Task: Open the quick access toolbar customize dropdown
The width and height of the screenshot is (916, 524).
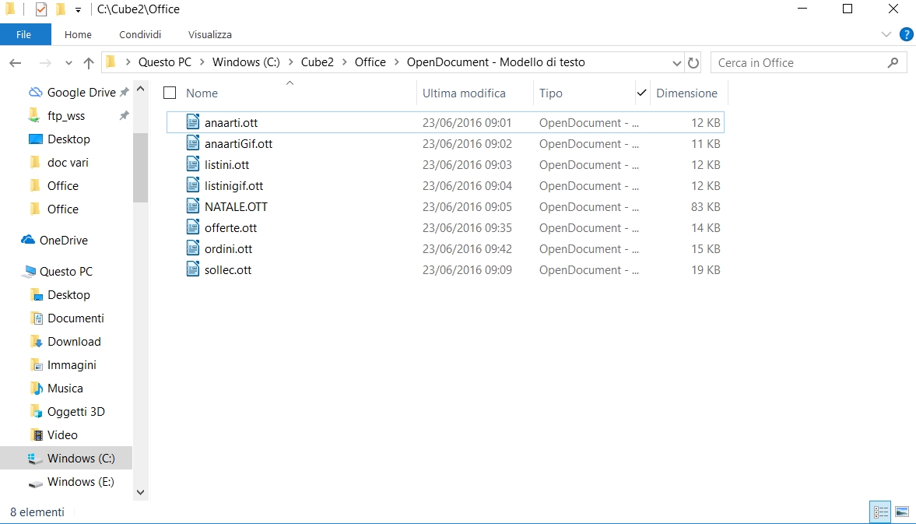Action: (78, 10)
